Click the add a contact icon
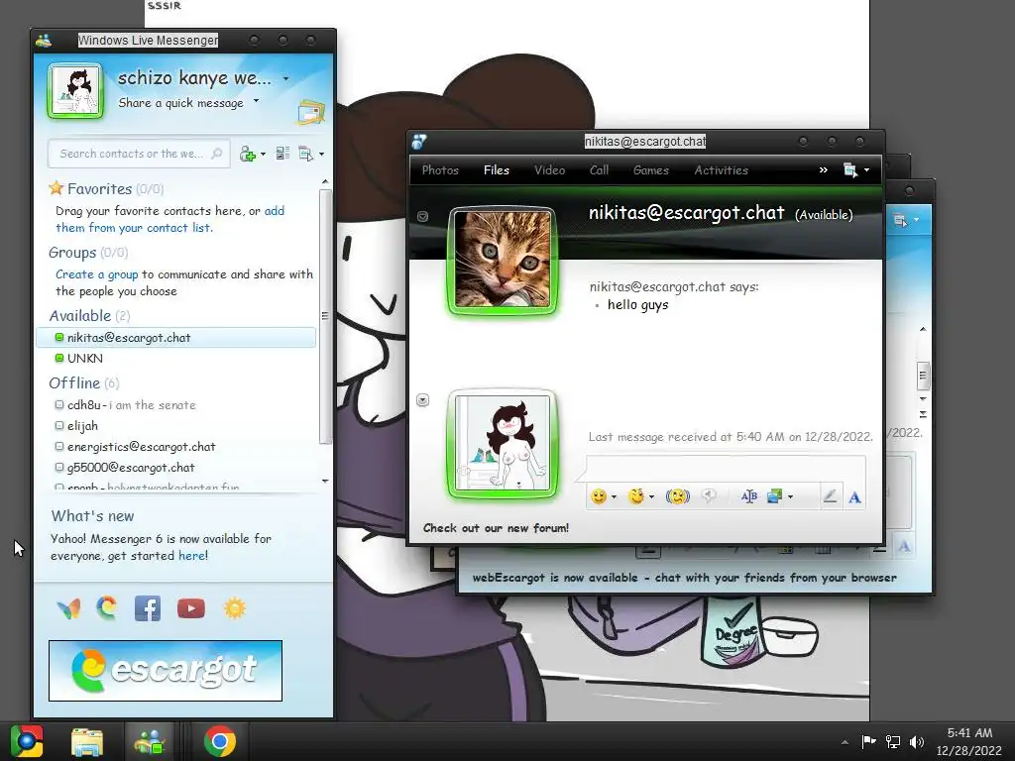The height and width of the screenshot is (761, 1015). (x=247, y=154)
